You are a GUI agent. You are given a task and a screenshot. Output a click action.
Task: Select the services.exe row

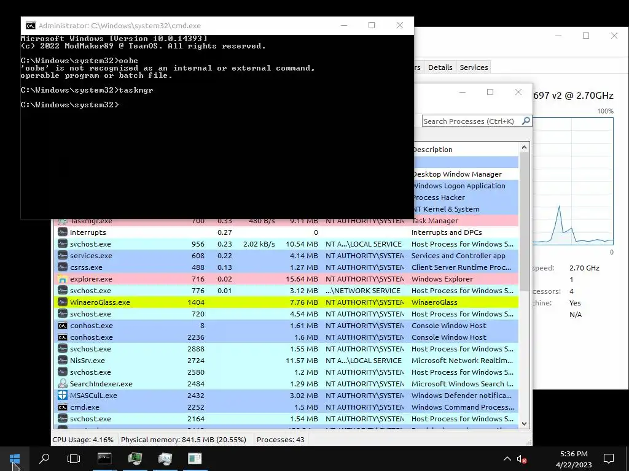pos(286,256)
